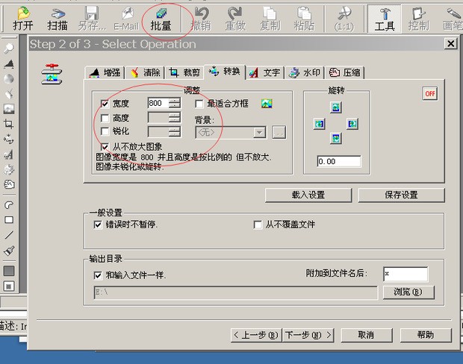
Task: Click the rotate left icon
Action: tap(319, 124)
